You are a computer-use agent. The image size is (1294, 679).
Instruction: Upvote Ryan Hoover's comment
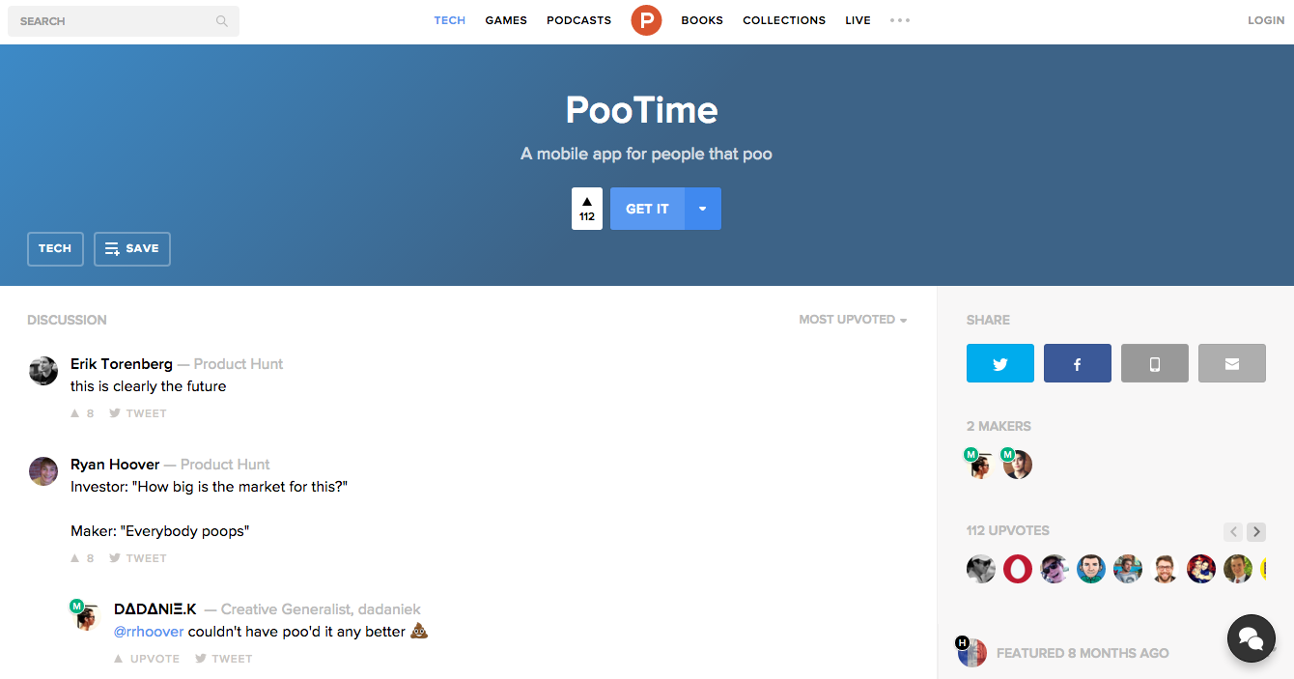(82, 558)
